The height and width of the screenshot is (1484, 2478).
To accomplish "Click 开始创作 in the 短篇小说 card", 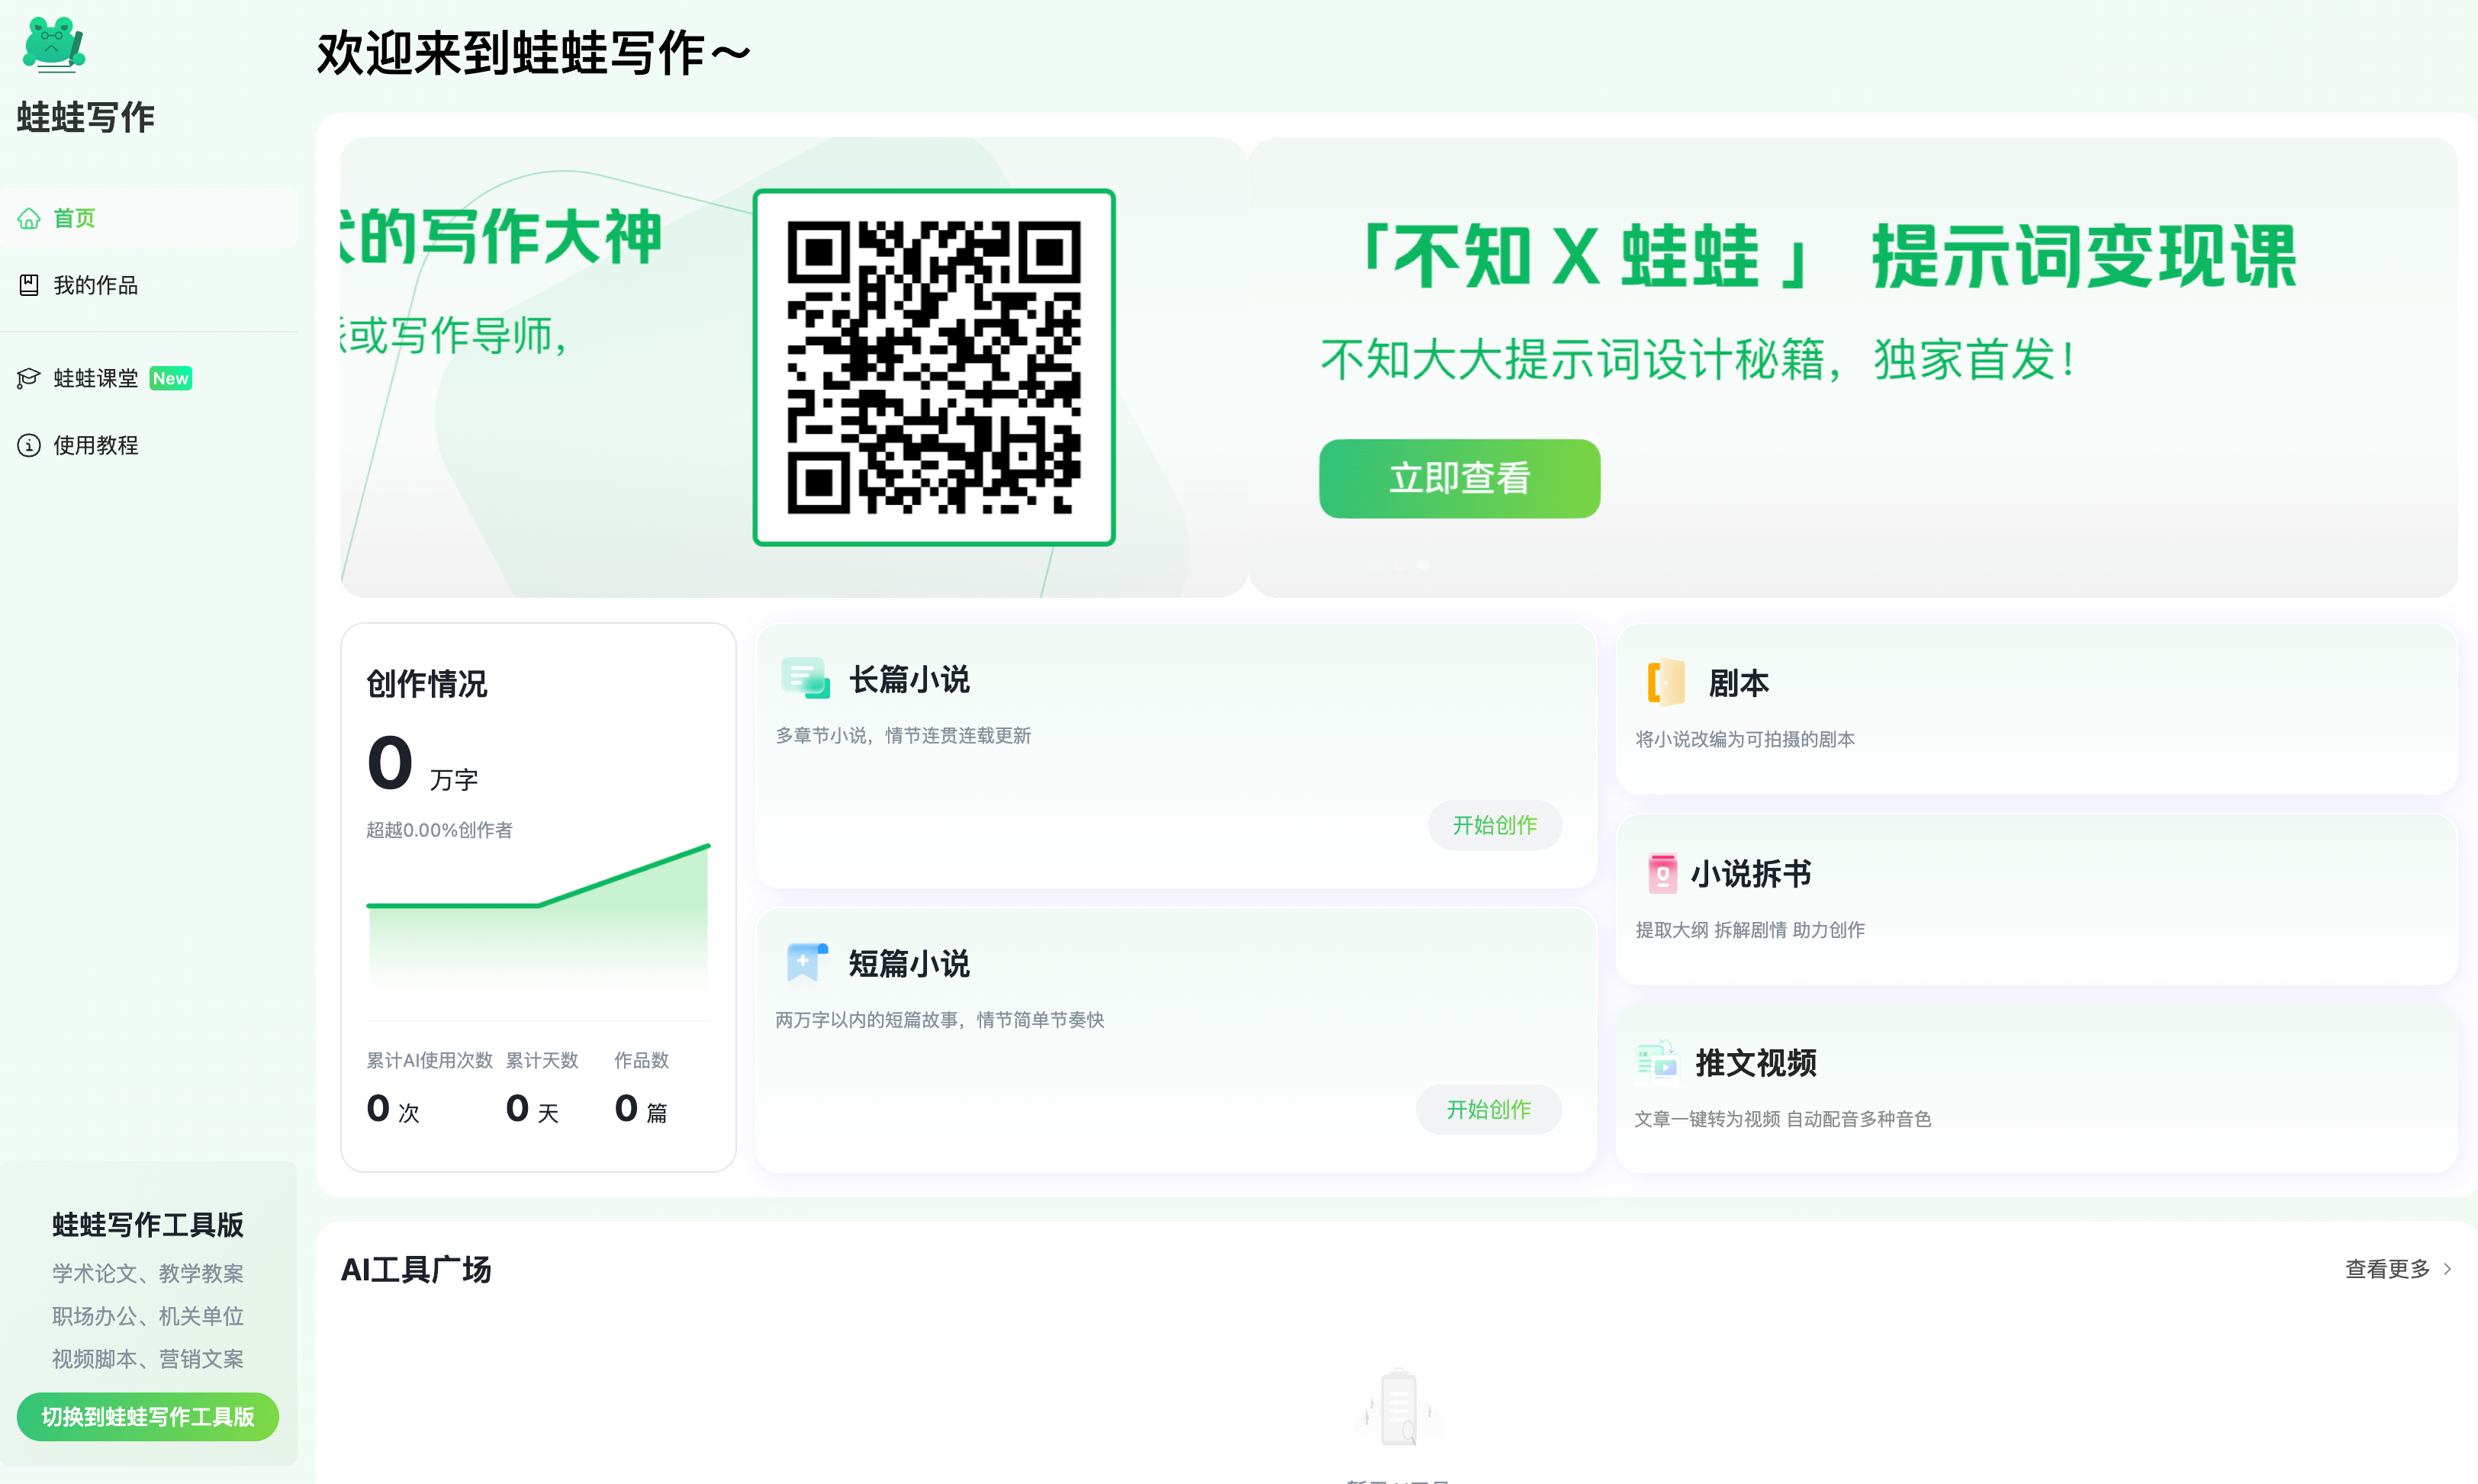I will tap(1488, 1109).
